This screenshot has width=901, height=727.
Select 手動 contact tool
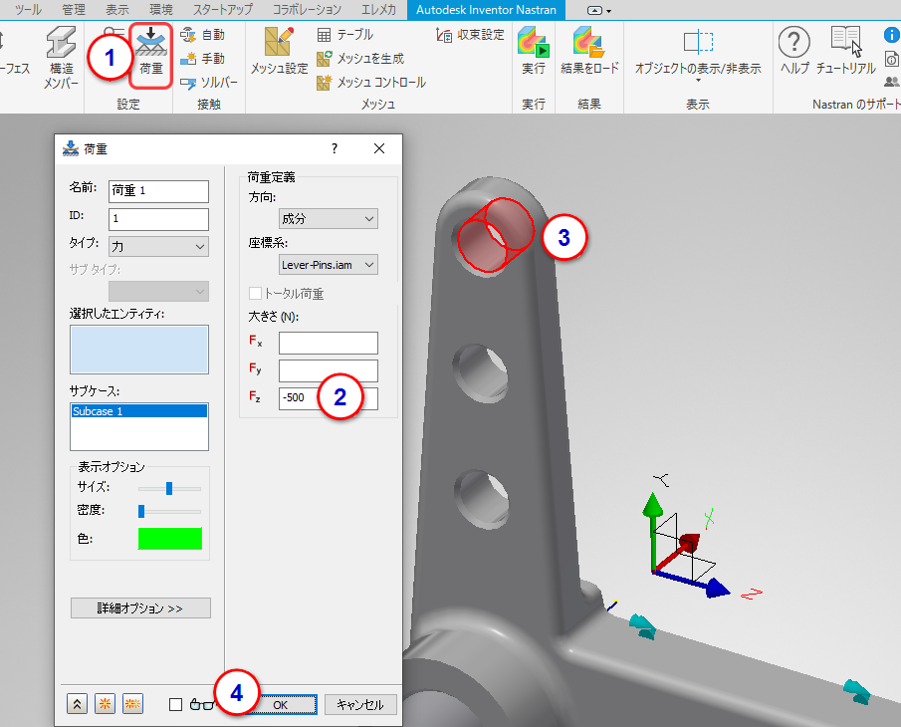coord(202,59)
